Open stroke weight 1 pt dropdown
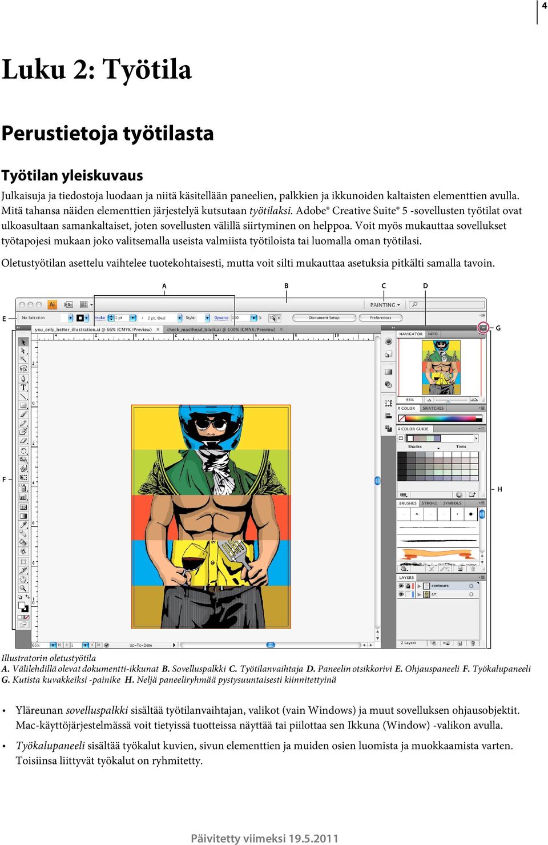The height and width of the screenshot is (845, 548). 132,317
